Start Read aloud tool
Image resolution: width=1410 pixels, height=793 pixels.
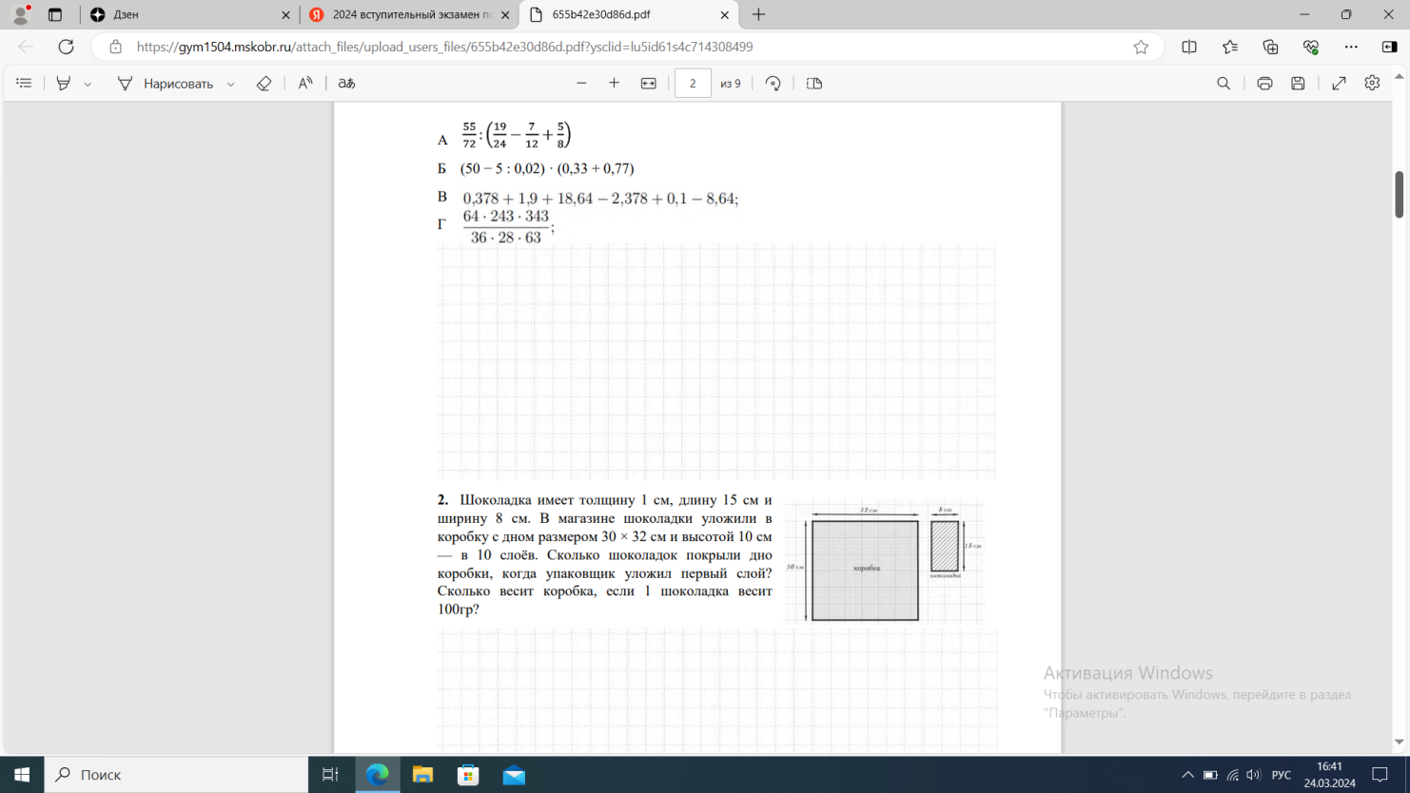[305, 84]
